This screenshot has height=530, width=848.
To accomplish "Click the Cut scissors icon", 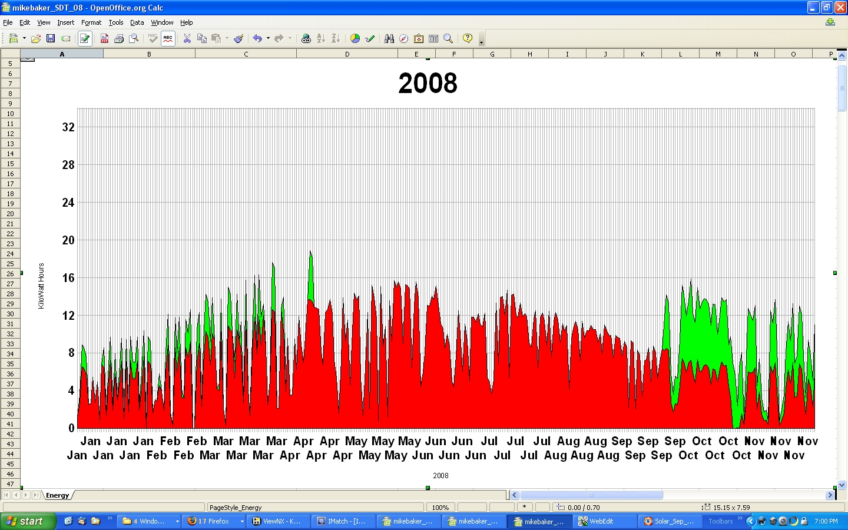I will coord(187,39).
